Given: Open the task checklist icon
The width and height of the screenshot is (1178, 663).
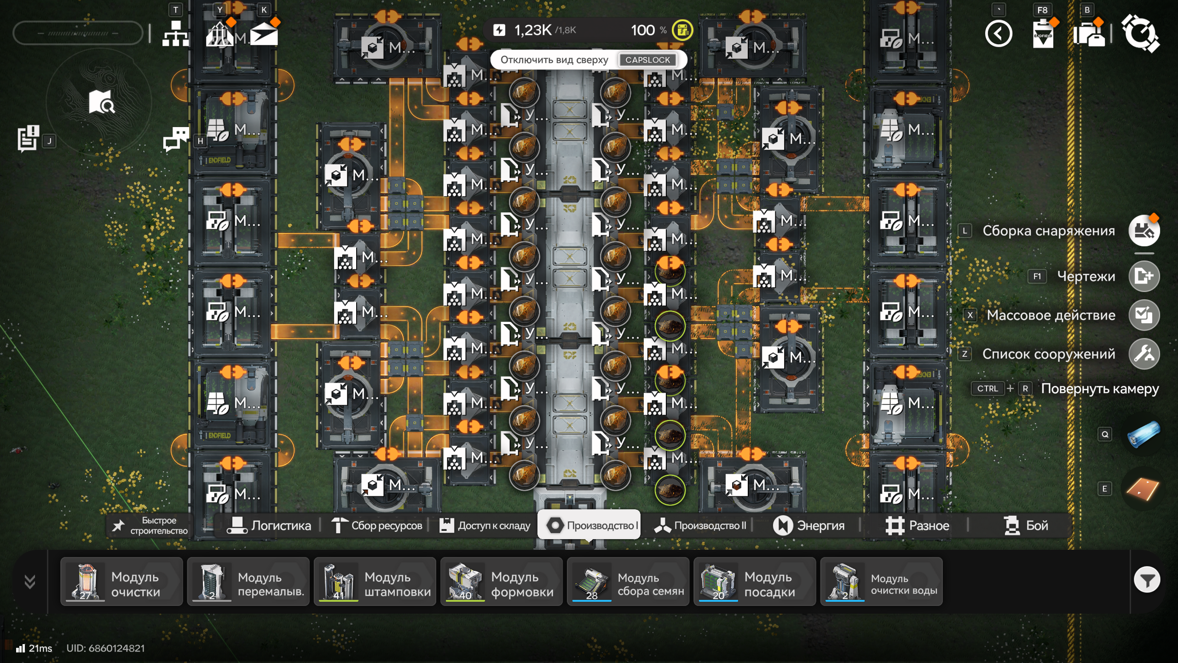Looking at the screenshot, I should (x=28, y=138).
